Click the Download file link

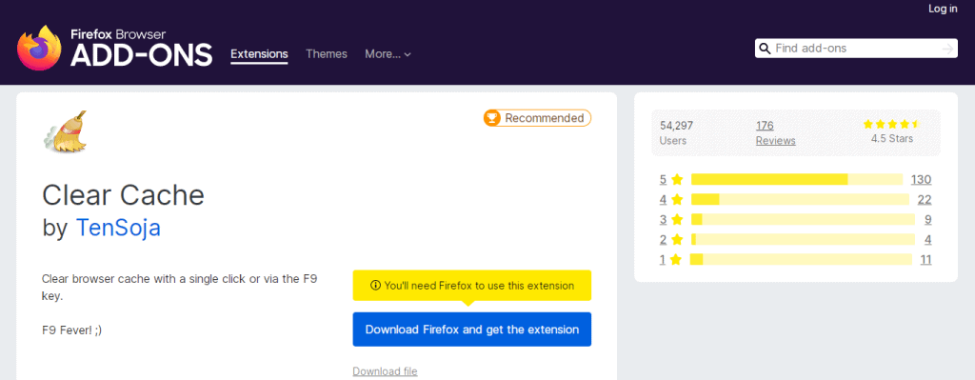click(385, 371)
